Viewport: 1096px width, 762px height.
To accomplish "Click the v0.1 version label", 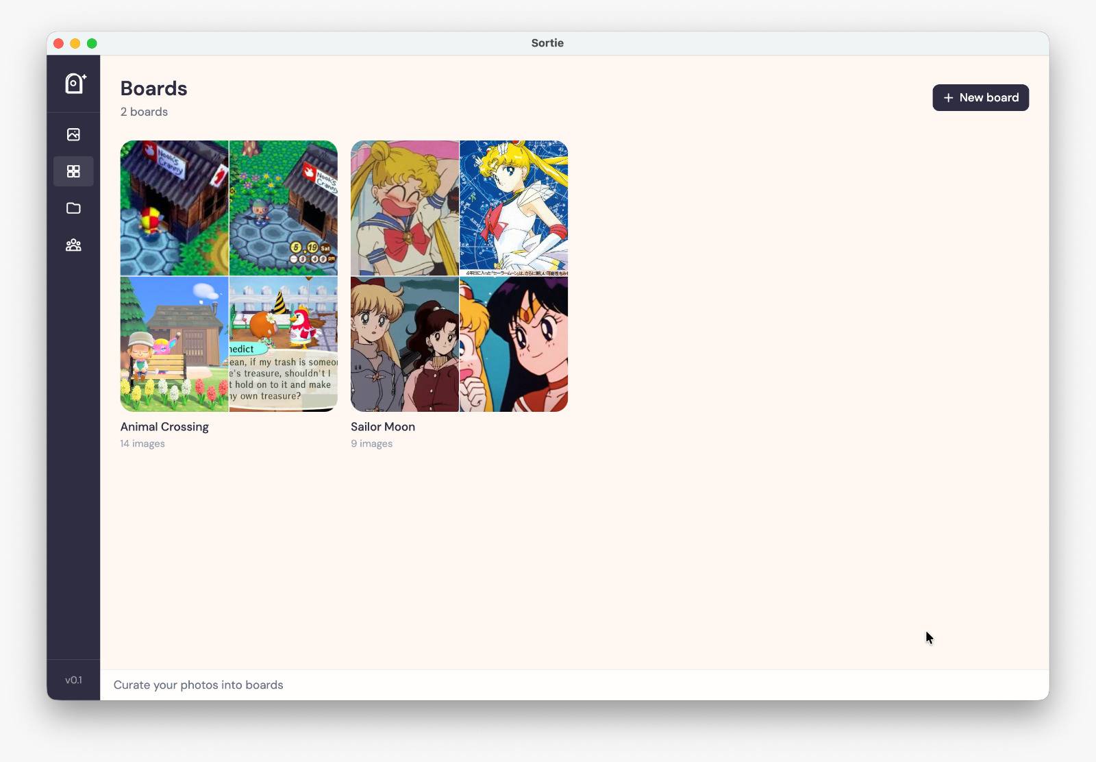I will tap(73, 680).
